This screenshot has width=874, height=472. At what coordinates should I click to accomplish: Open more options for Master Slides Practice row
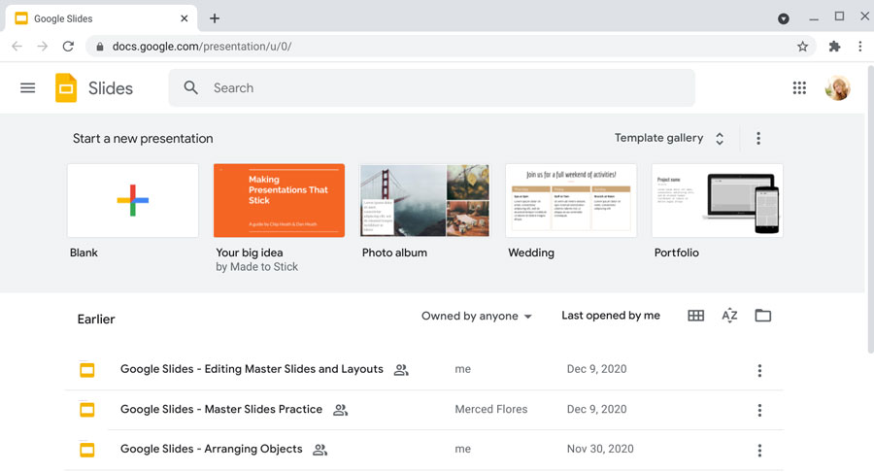pyautogui.click(x=759, y=411)
